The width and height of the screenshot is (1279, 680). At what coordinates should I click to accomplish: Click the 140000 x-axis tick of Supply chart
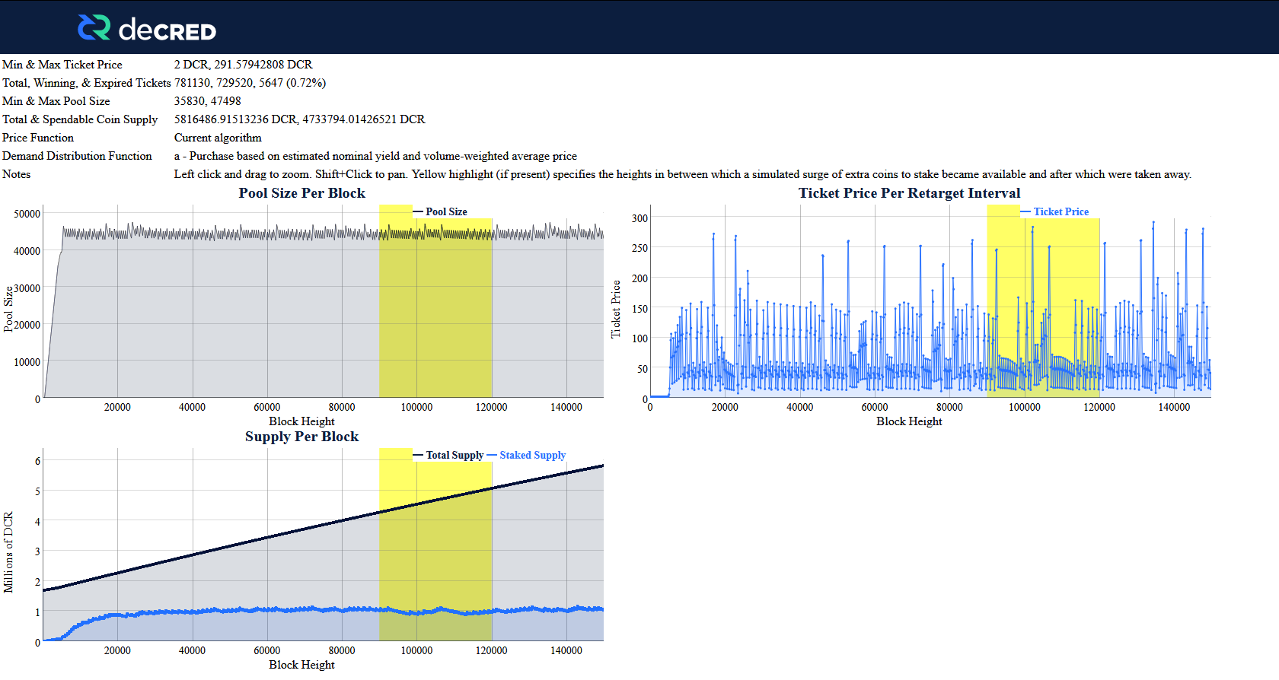(566, 650)
